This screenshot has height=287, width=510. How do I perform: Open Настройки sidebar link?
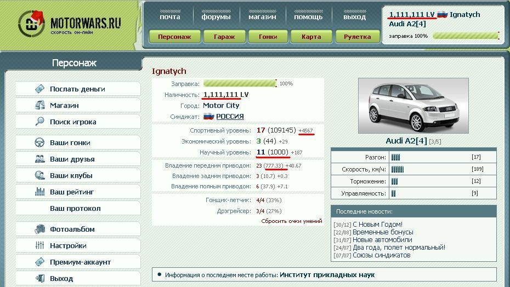point(78,245)
